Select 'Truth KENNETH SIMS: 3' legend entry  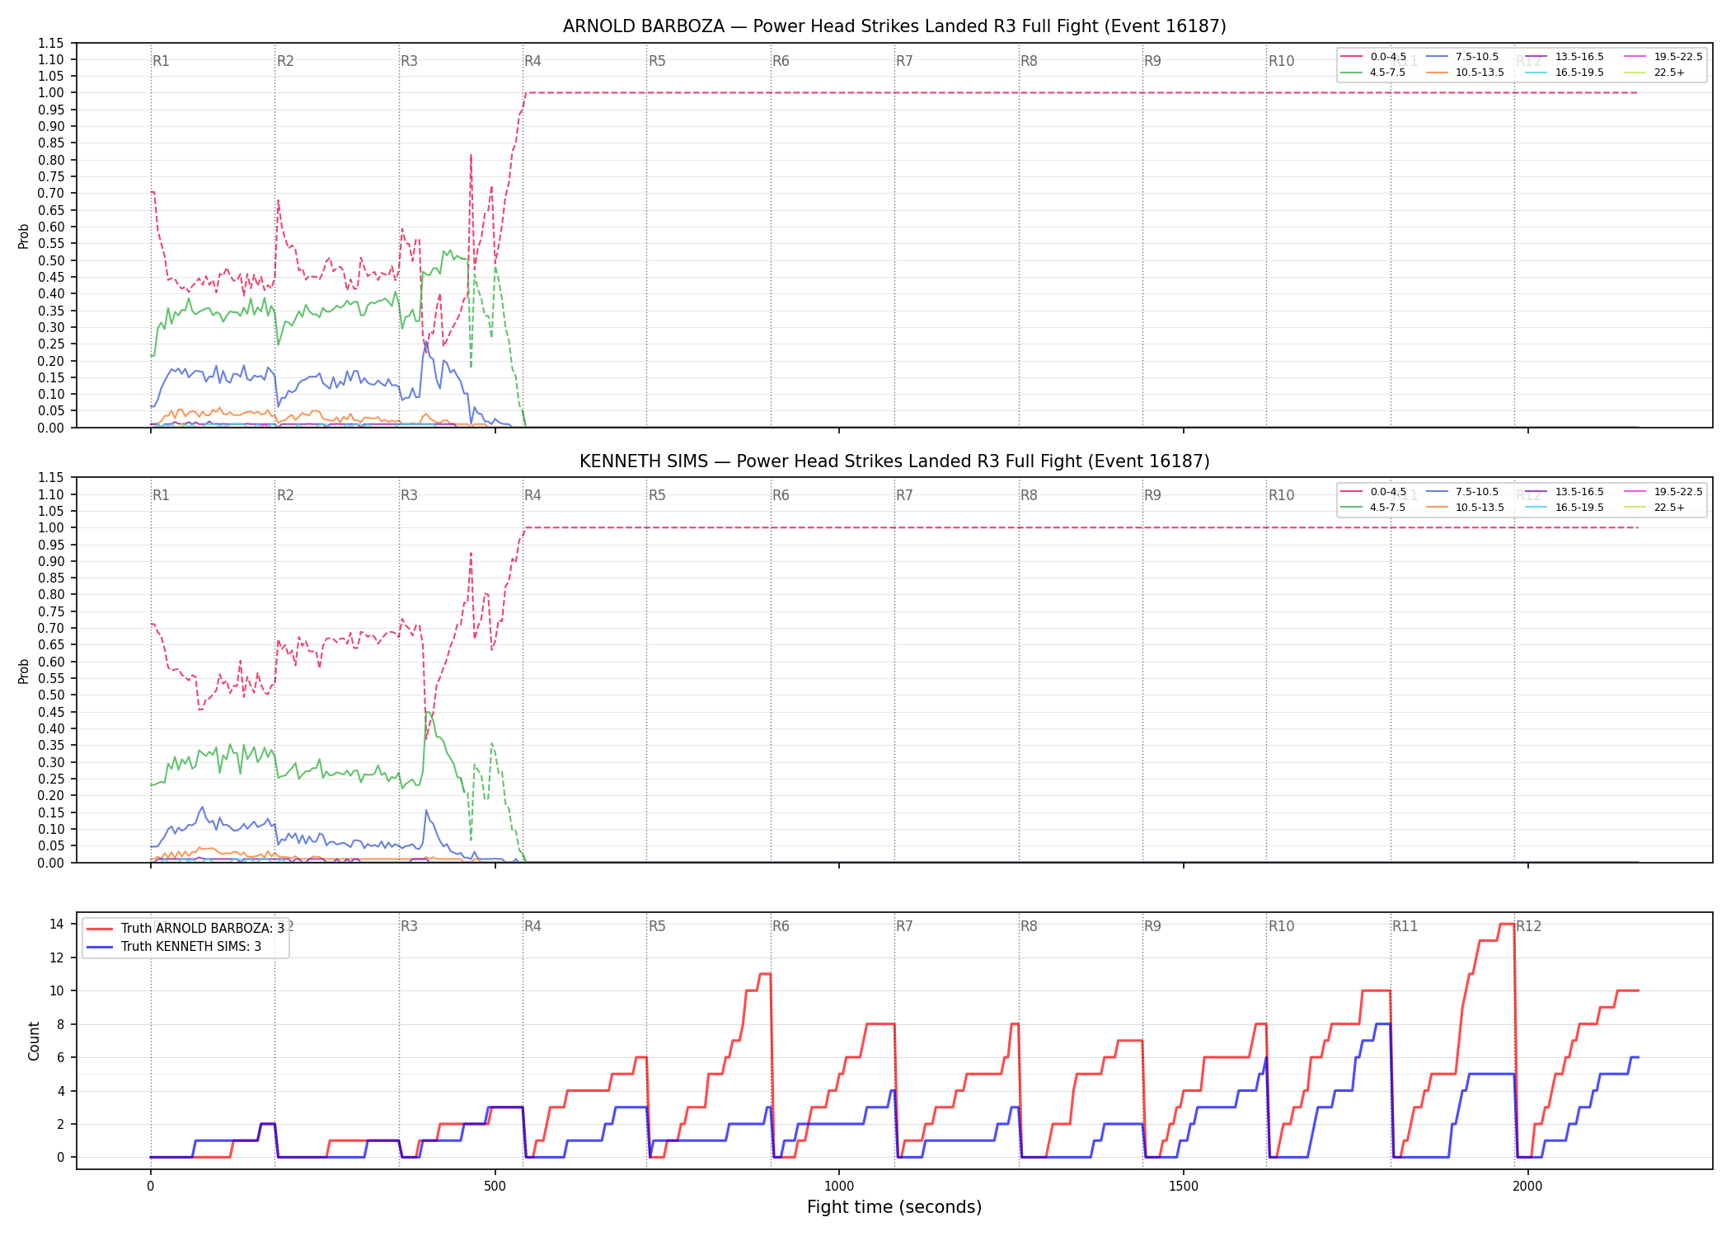174,946
